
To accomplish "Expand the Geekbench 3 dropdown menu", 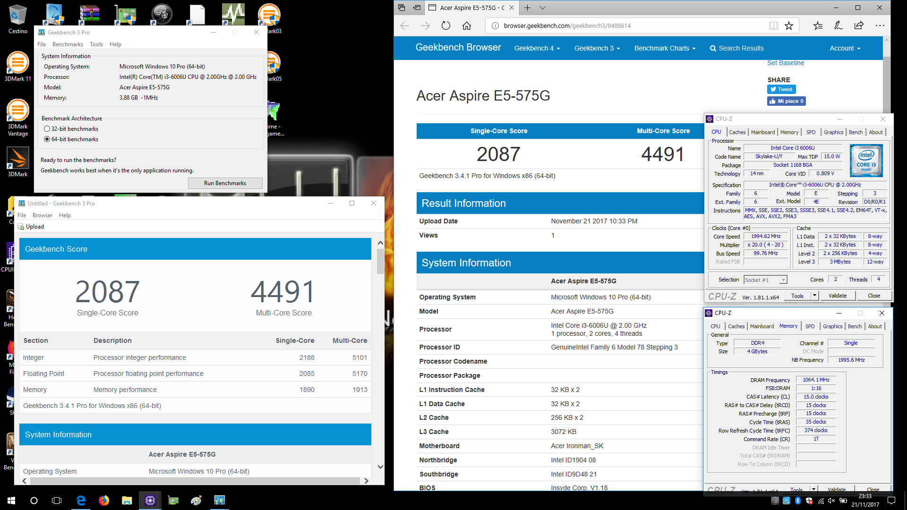I will [x=597, y=48].
